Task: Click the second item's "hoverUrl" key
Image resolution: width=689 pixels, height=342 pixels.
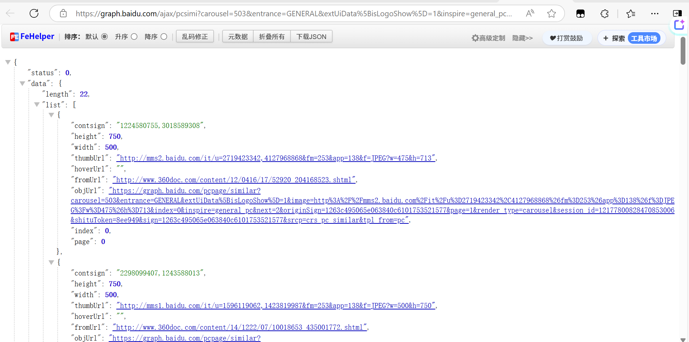Action: pyautogui.click(x=90, y=316)
